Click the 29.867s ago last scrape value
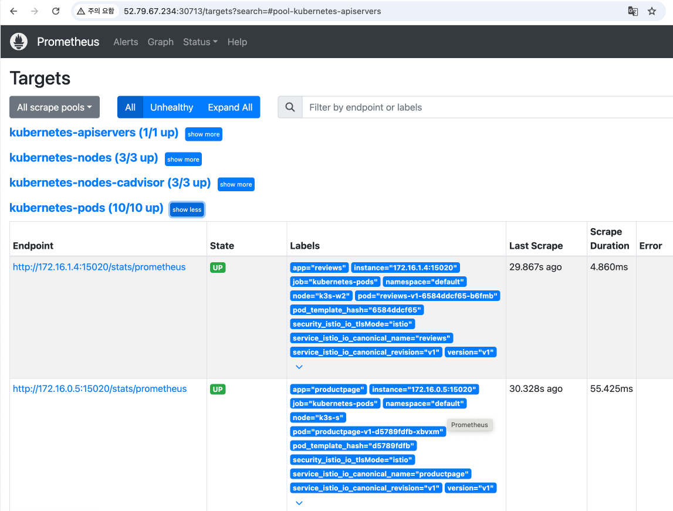Screen dimensions: 673x511 [535, 267]
